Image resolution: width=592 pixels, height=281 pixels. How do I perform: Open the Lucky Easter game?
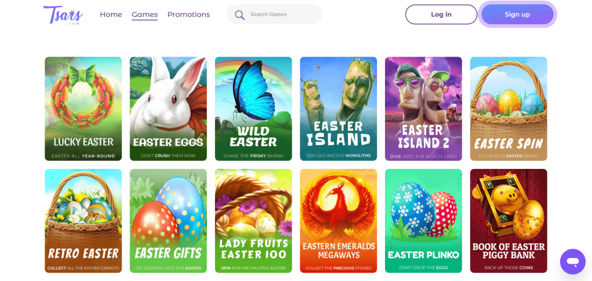point(83,109)
